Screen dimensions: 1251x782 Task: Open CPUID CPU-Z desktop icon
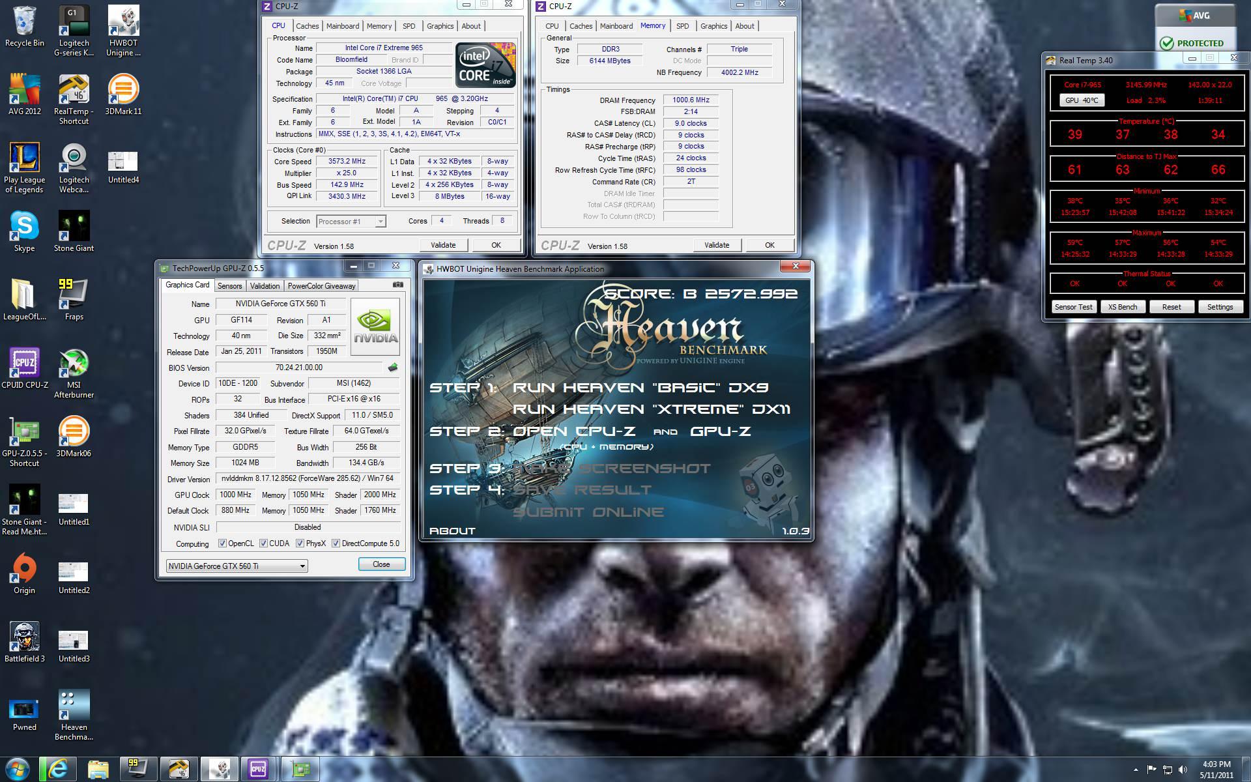pos(25,369)
